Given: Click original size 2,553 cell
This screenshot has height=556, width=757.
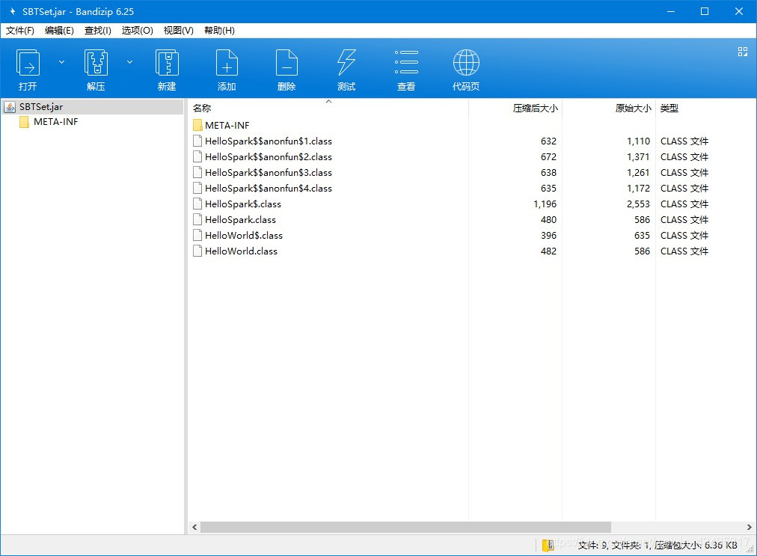Looking at the screenshot, I should (638, 204).
